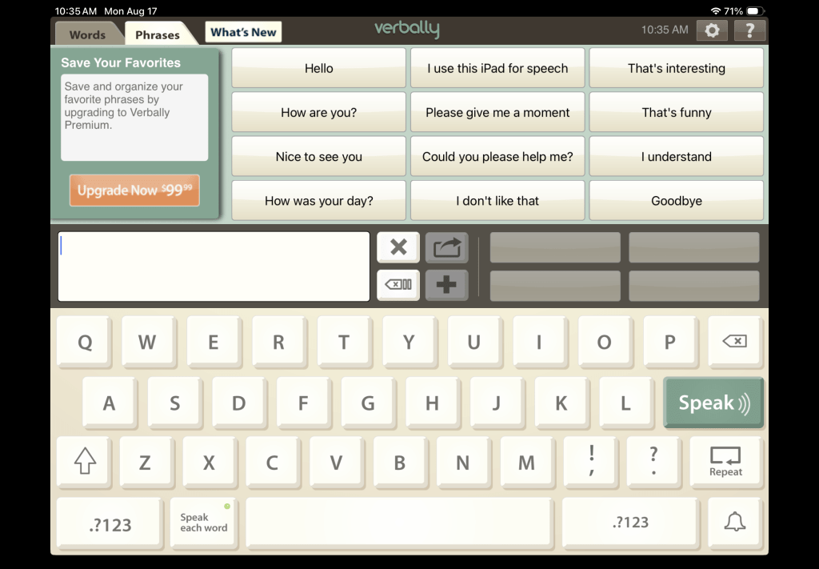Screen dimensions: 819x569
Task: Open What's New
Action: click(x=243, y=32)
